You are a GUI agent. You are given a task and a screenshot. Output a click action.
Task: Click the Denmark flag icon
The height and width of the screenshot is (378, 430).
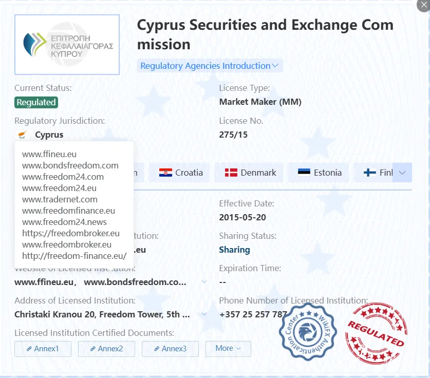[x=231, y=173]
